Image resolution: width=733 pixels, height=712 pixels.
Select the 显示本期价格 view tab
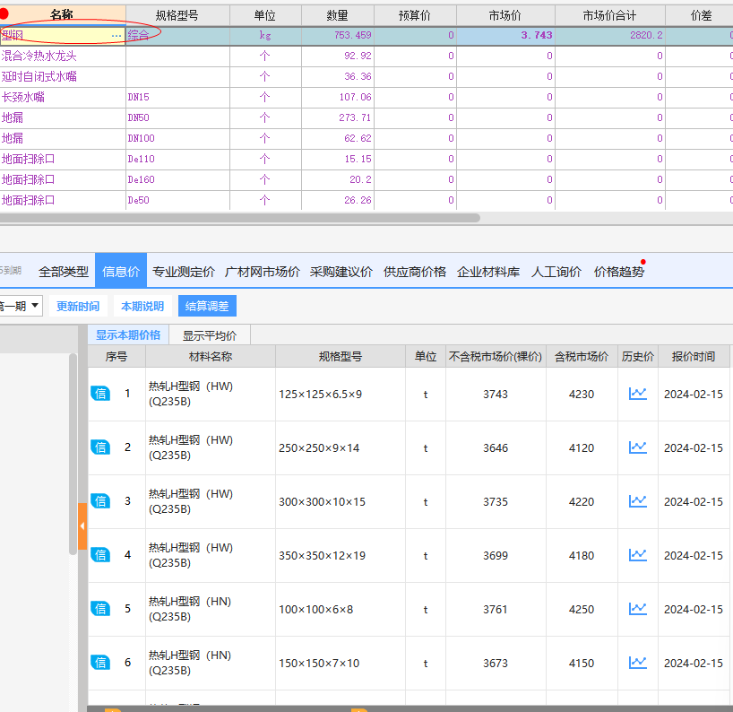(128, 335)
